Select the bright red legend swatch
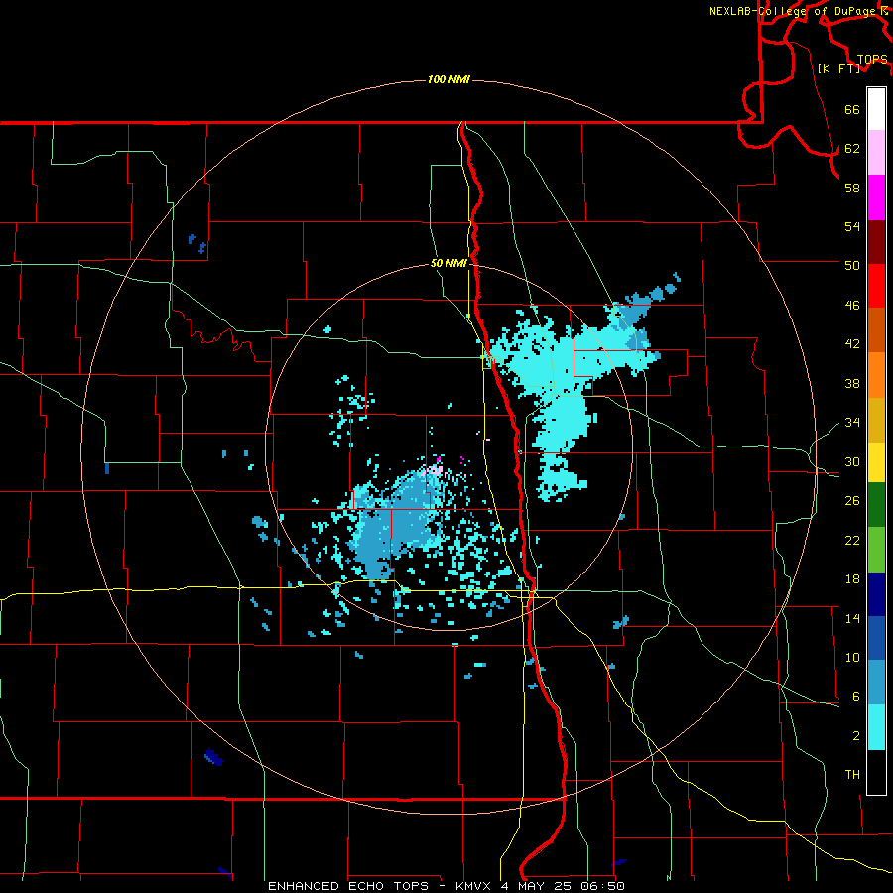 point(876,286)
